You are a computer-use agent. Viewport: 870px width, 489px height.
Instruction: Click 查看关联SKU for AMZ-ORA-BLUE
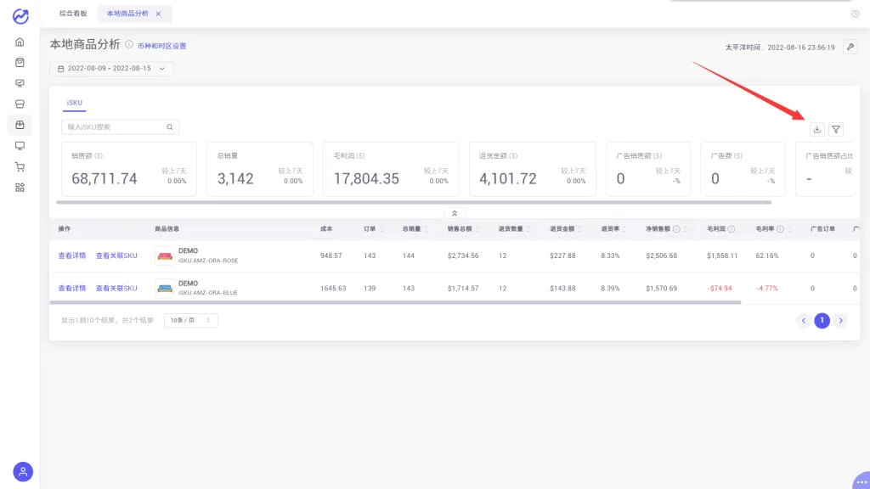pos(116,289)
